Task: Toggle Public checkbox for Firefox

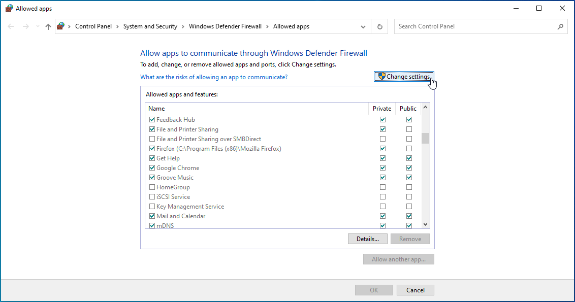Action: (409, 149)
